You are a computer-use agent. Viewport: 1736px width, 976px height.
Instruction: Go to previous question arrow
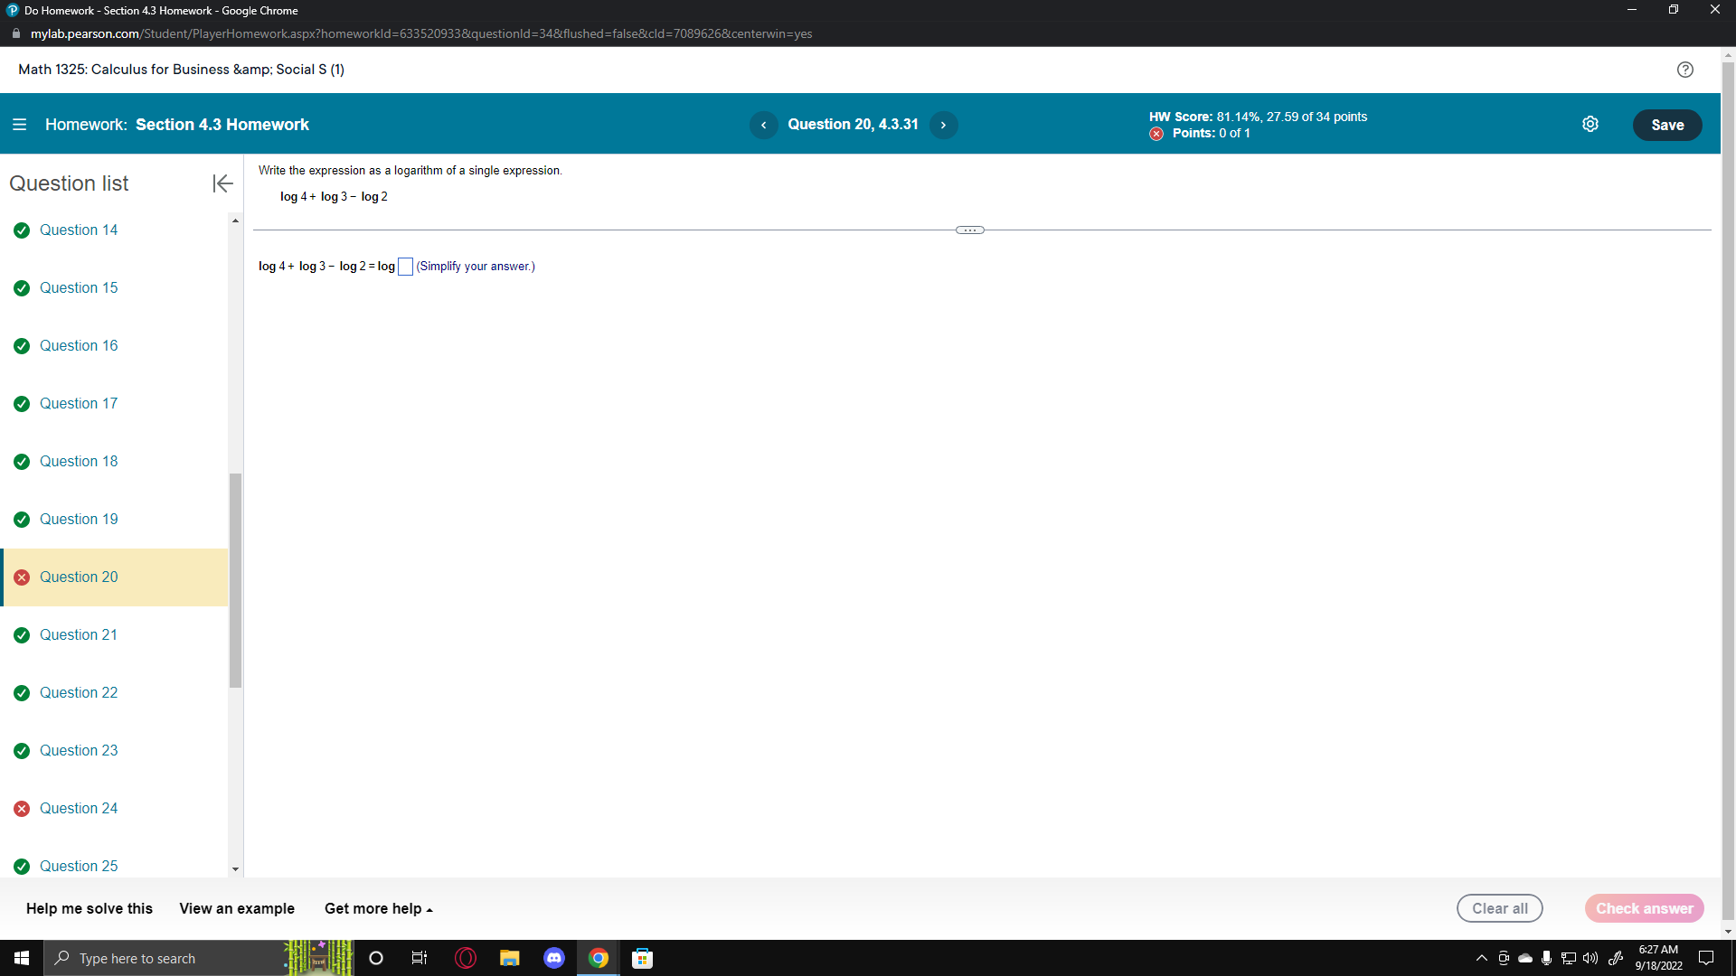point(763,125)
